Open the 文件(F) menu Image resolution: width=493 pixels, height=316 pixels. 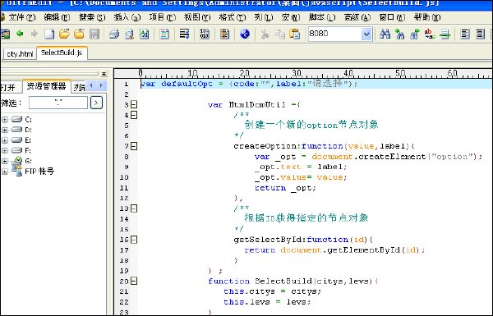click(21, 17)
